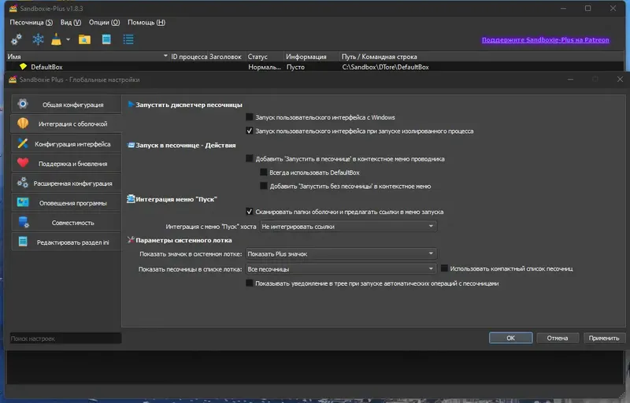Open Расширенная конфигурация settings tab
Screen dimensions: 630x403
(66, 183)
